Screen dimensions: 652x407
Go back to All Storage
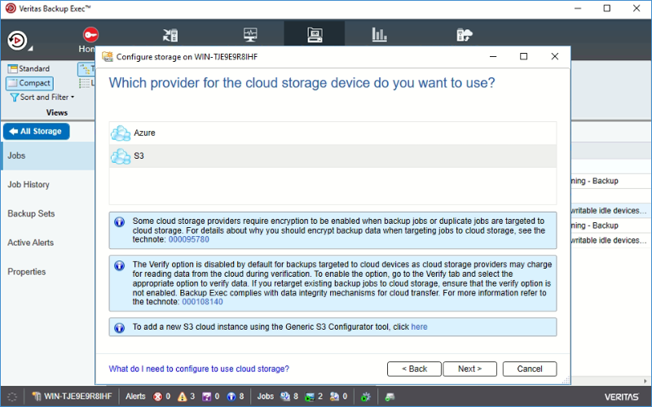tap(36, 131)
